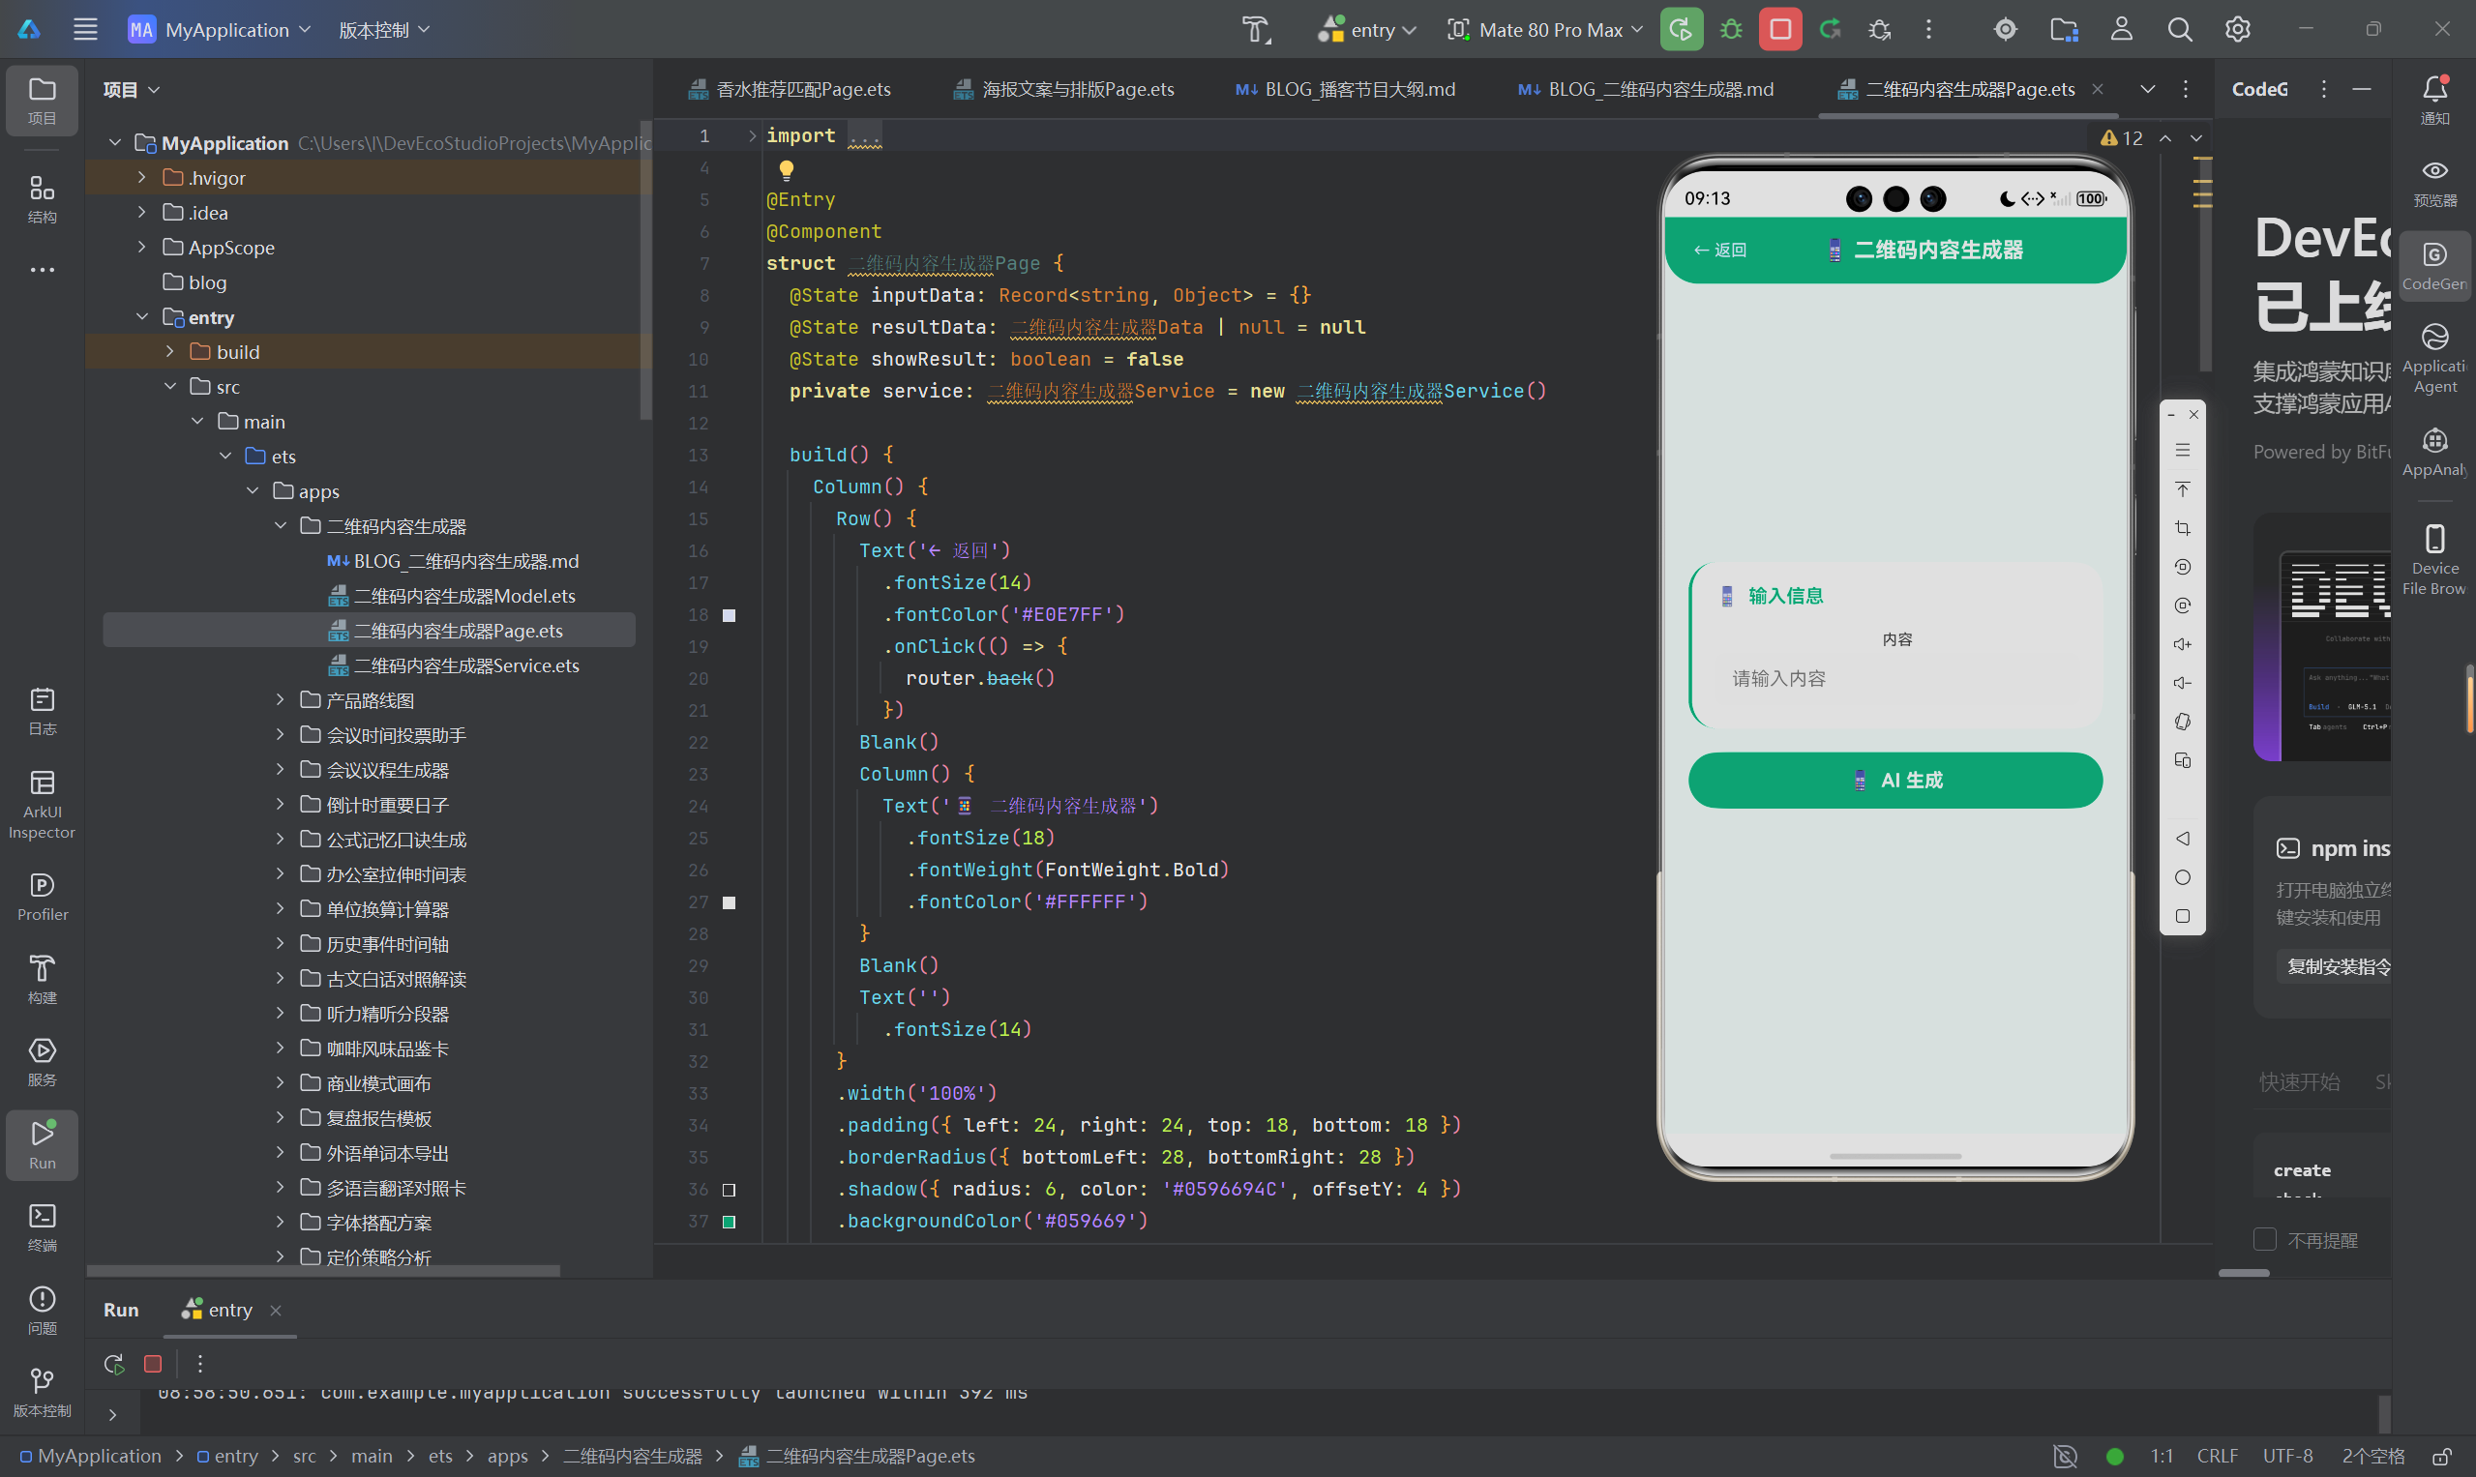This screenshot has height=1477, width=2476.
Task: Click 返回 link in emulator header
Action: point(1720,250)
